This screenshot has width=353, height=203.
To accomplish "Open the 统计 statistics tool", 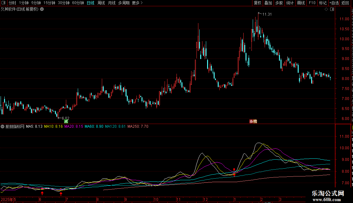I will click(290, 3).
